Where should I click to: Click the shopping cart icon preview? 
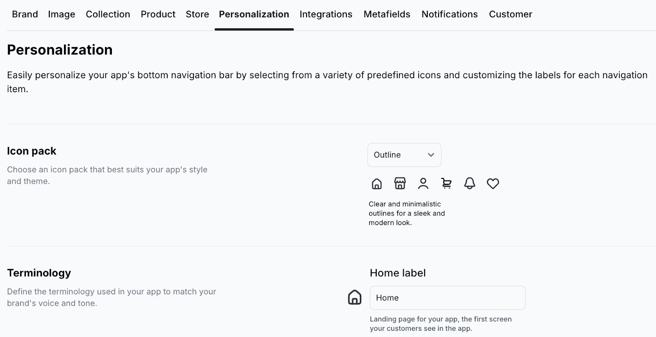(x=446, y=183)
